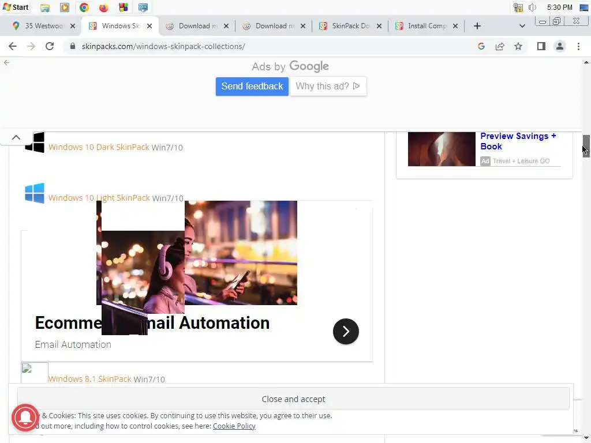Click the Ecommerce ad arrow button
Image resolution: width=591 pixels, height=443 pixels.
[346, 332]
